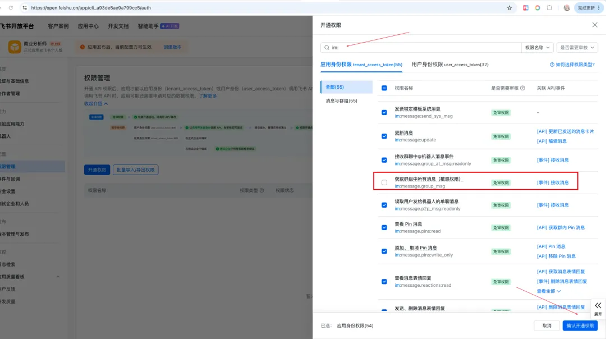Open [API] Pin 消息 link

[551, 246]
